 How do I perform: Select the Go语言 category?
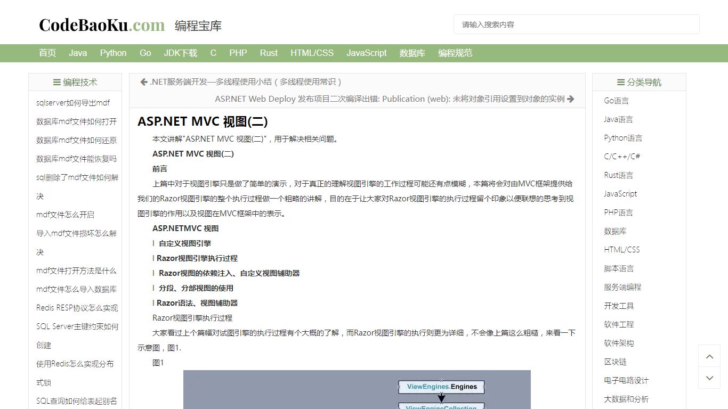(x=616, y=101)
